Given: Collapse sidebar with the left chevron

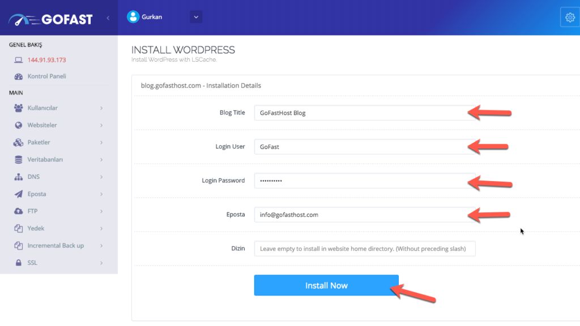Looking at the screenshot, I should point(108,18).
